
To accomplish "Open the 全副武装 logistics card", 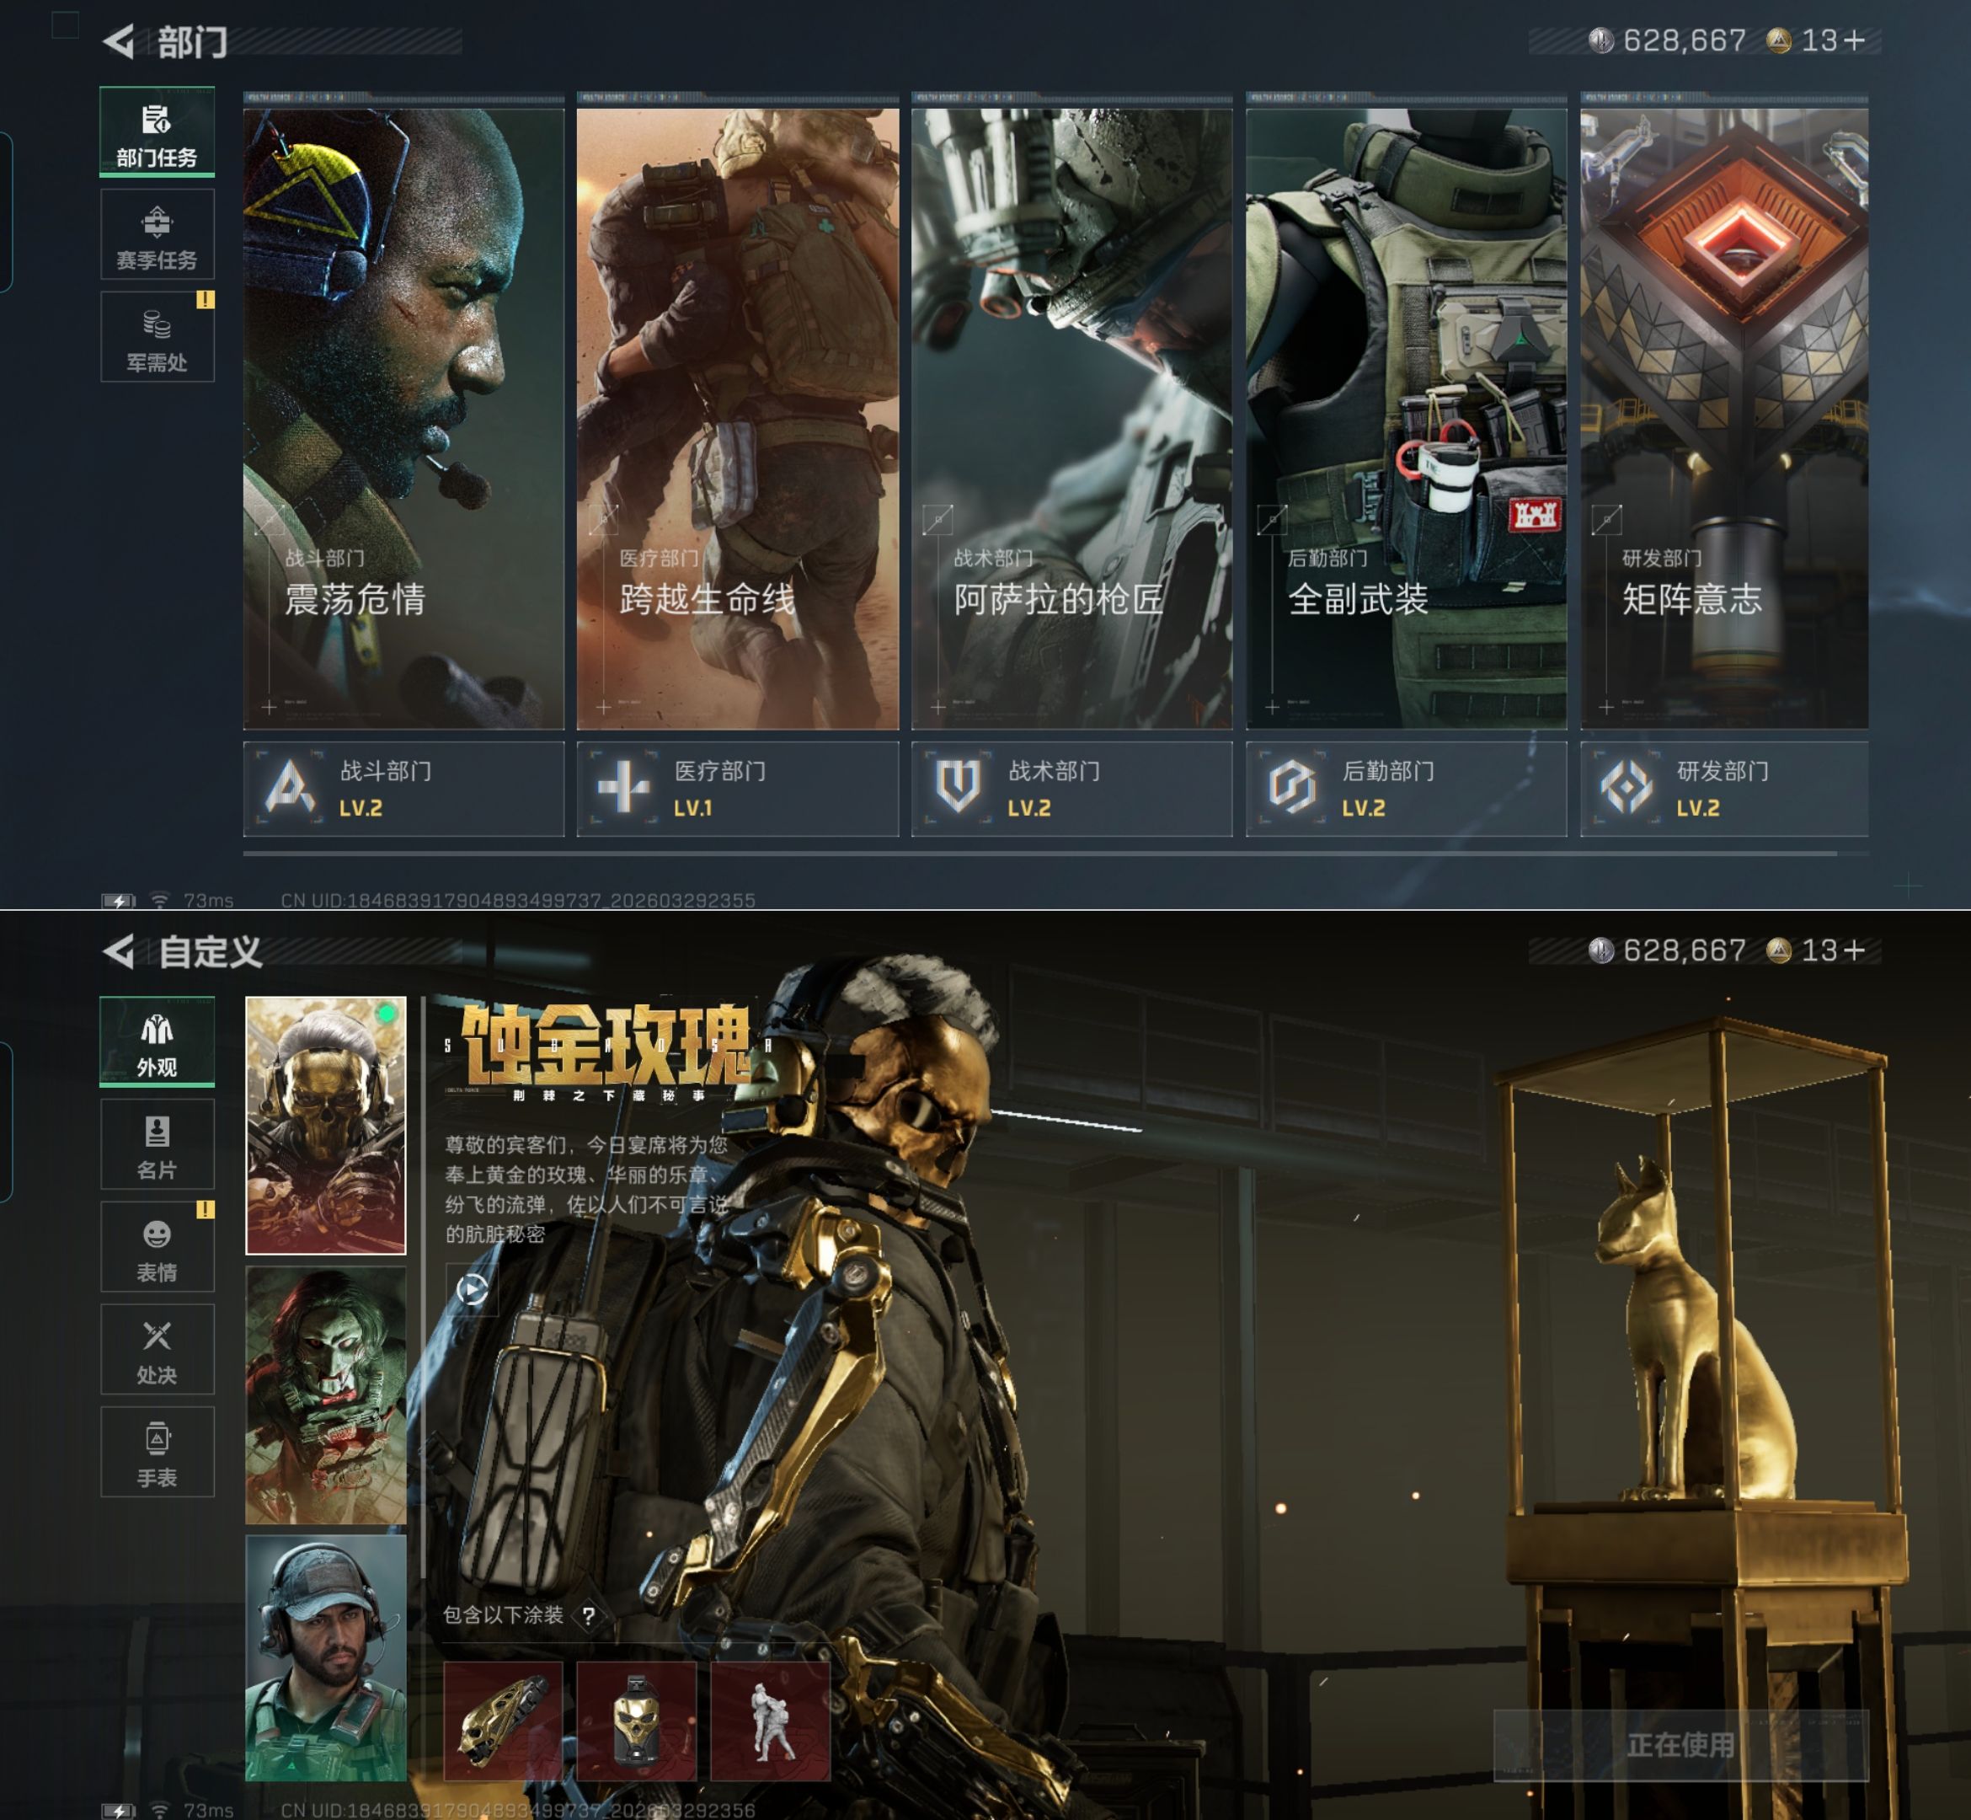I will point(1406,419).
